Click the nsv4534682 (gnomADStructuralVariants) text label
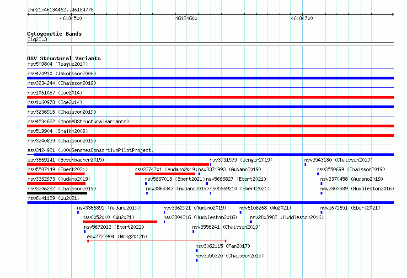Screen dimensions: 407x278 [x=78, y=121]
